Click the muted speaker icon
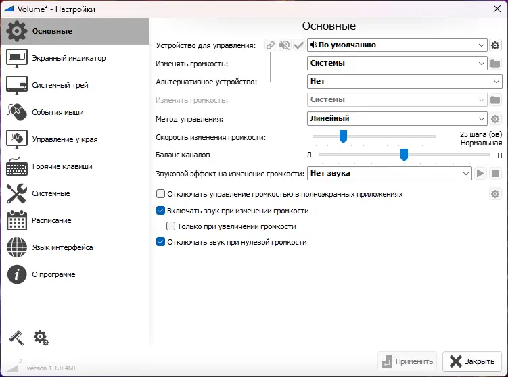The height and width of the screenshot is (377, 508). click(x=285, y=45)
